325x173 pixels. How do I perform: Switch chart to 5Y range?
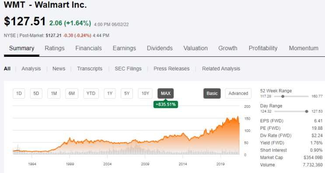coord(127,93)
